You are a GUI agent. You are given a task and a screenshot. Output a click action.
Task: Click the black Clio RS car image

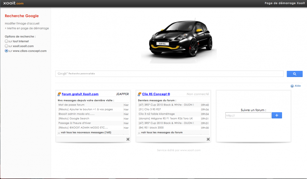pyautogui.click(x=179, y=41)
